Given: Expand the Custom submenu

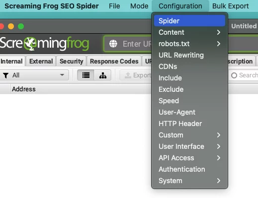Looking at the screenshot, I should click(x=189, y=135).
